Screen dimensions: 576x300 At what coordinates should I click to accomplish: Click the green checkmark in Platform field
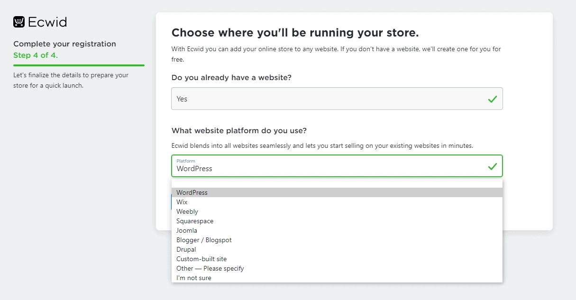pyautogui.click(x=494, y=166)
